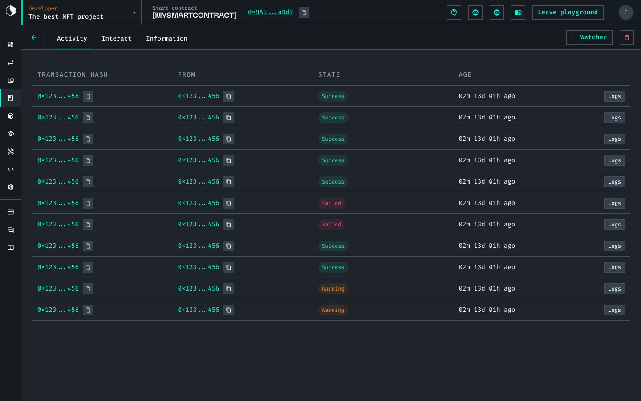The height and width of the screenshot is (401, 641).
Task: Delete contract with the red trash icon
Action: pos(627,37)
